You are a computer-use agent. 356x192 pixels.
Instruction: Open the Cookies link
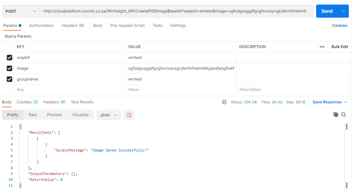point(340,26)
